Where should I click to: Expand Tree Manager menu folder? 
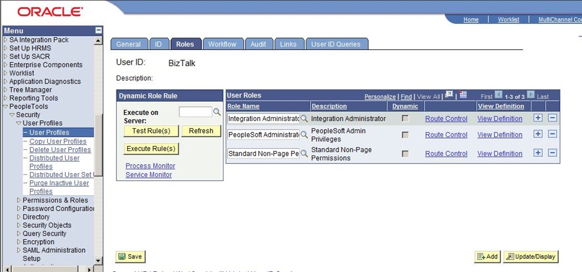pos(6,90)
